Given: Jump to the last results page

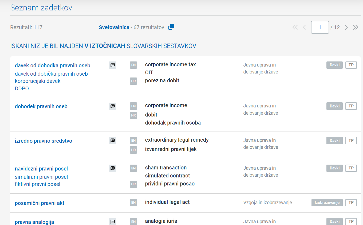Looking at the screenshot, I should (x=356, y=27).
